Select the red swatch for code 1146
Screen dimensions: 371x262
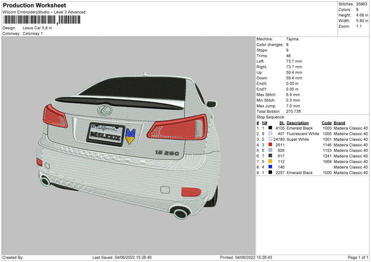tap(270, 145)
